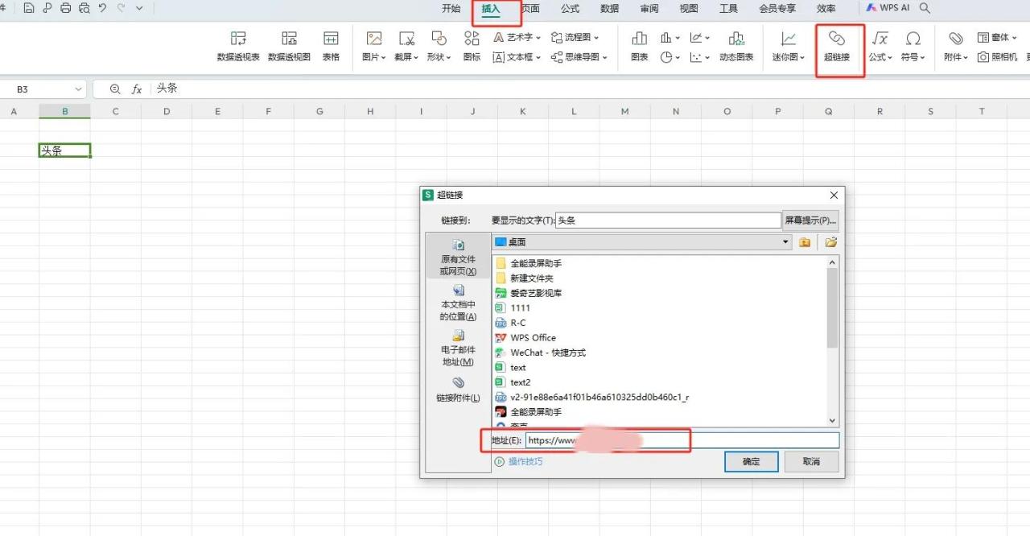Viewport: 1030px width, 536px height.
Task: Select 本文档中的位置(A) link type
Action: (x=459, y=303)
